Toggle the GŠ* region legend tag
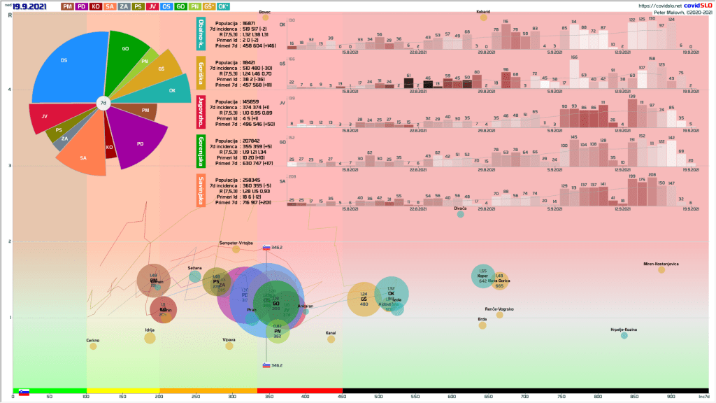The height and width of the screenshot is (403, 716). click(208, 6)
